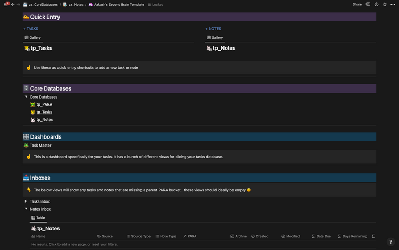Open tp_Notes title in Notes Inbox
Viewport: 399px width, 250px height.
(x=48, y=229)
